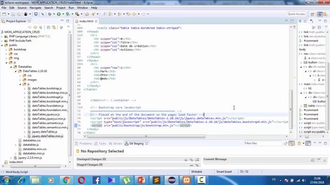Click Project Explorer forward arrow icon

[35, 27]
